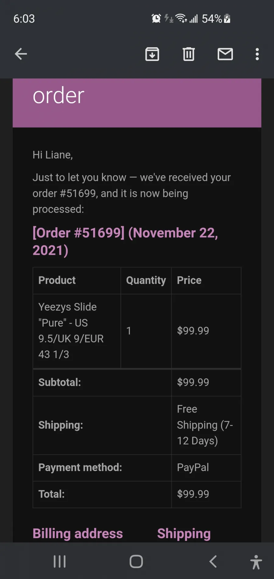The height and width of the screenshot is (579, 274).
Task: Tap the battery percentage indicator
Action: pos(212,19)
